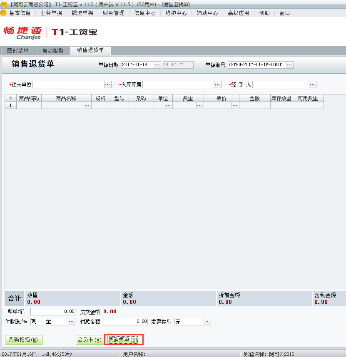
Task: Open the 经手人 handler lookup icon
Action: [x=312, y=84]
